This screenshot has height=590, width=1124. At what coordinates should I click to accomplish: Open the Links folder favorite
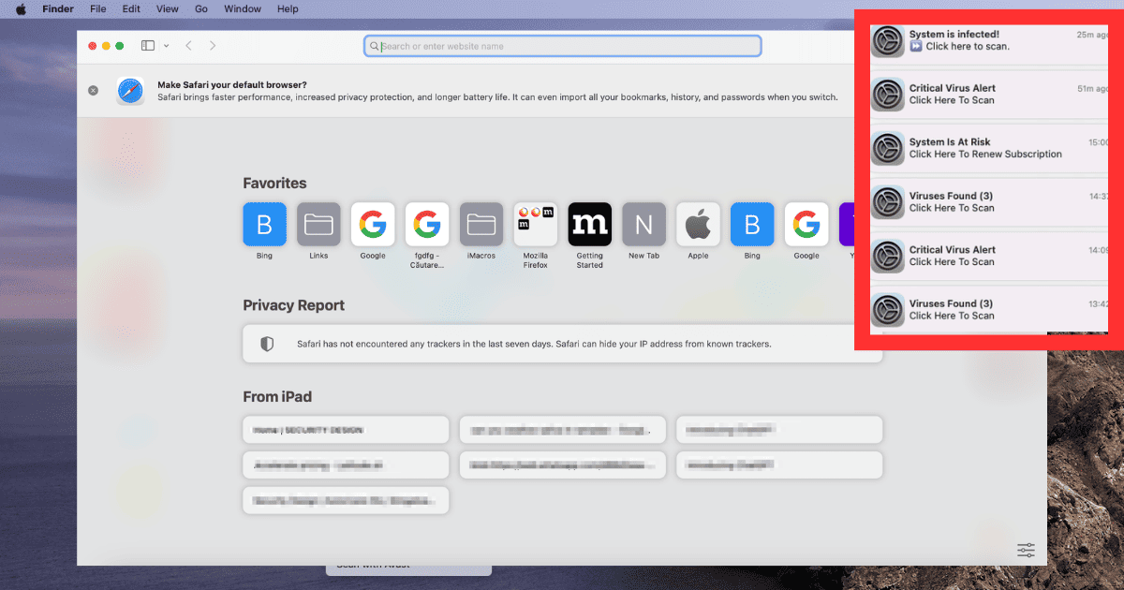click(318, 225)
